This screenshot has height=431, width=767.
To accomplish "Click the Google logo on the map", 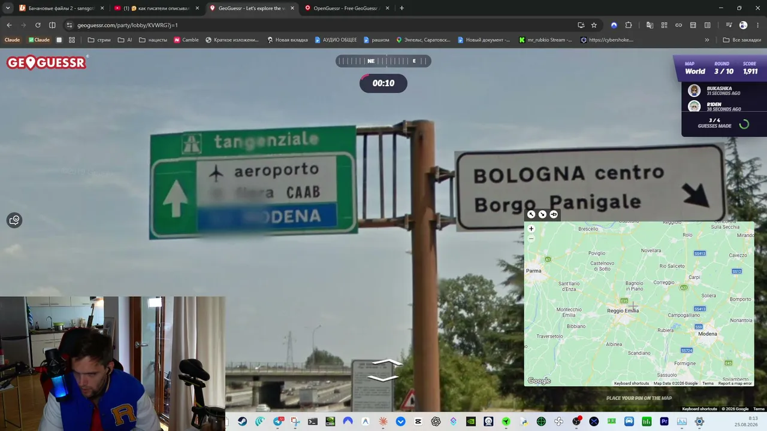I will pyautogui.click(x=539, y=381).
